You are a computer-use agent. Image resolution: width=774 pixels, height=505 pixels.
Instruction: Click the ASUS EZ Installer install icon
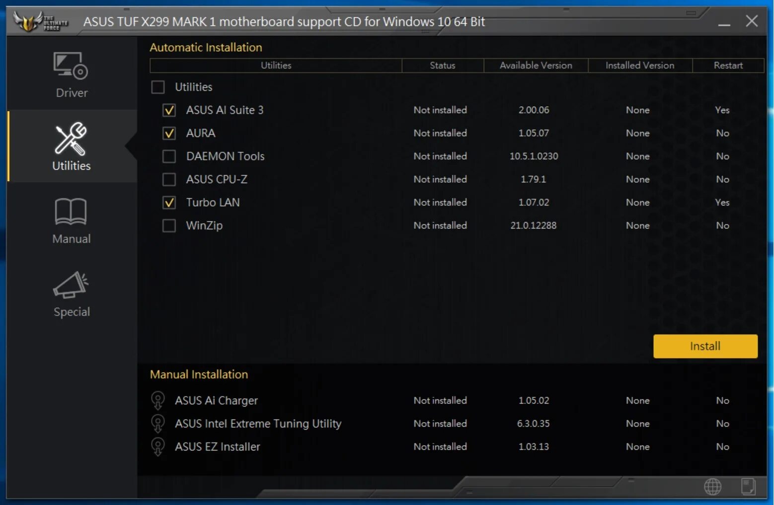(158, 446)
